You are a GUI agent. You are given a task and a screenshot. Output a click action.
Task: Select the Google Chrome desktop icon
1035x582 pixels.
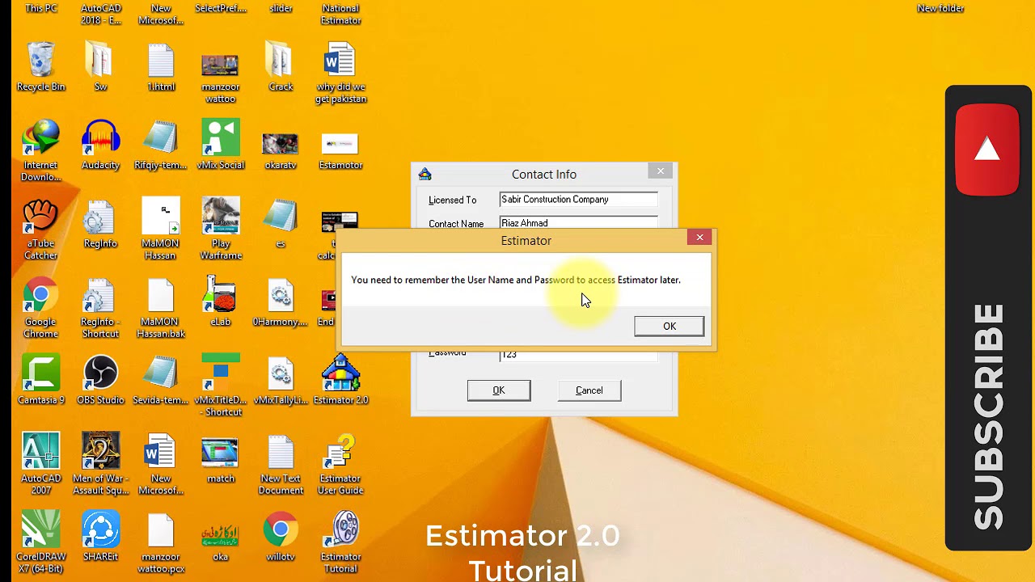point(40,296)
